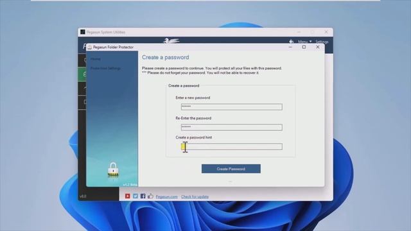The width and height of the screenshot is (411, 231).
Task: Close the Pegasun System Utilities window
Action: coord(326,32)
